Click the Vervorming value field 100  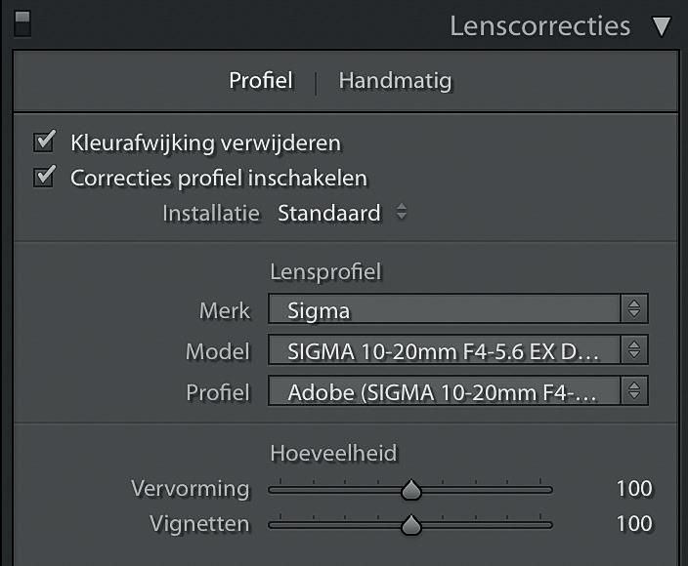click(x=633, y=489)
